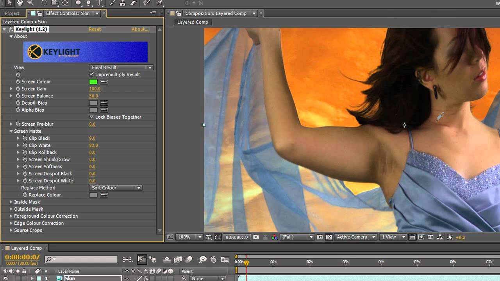This screenshot has height=281, width=500.
Task: Toggle Draft 3D in timeline
Action: coord(153,259)
